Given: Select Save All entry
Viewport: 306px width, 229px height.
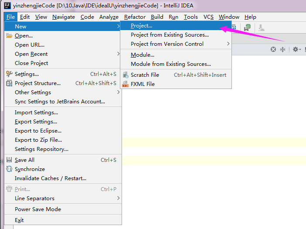Looking at the screenshot, I should coord(63,160).
